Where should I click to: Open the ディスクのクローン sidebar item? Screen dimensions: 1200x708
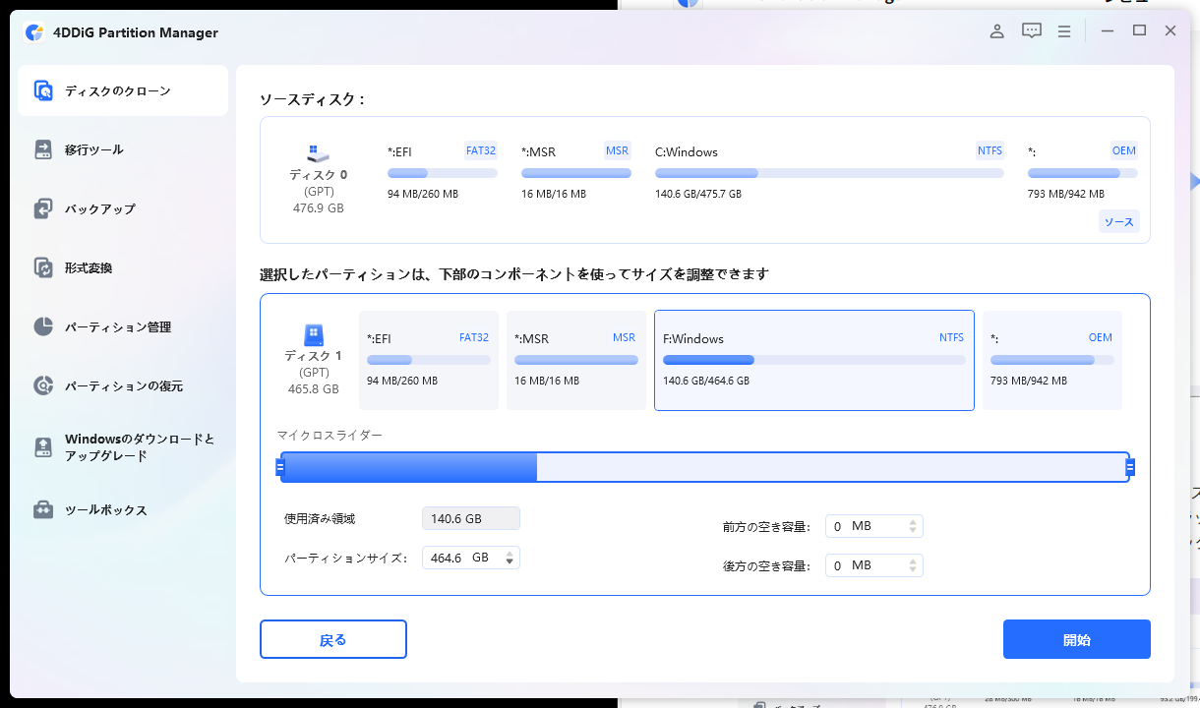pyautogui.click(x=123, y=90)
